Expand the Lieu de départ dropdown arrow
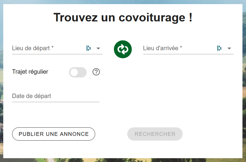The height and width of the screenshot is (162, 246). (x=98, y=48)
